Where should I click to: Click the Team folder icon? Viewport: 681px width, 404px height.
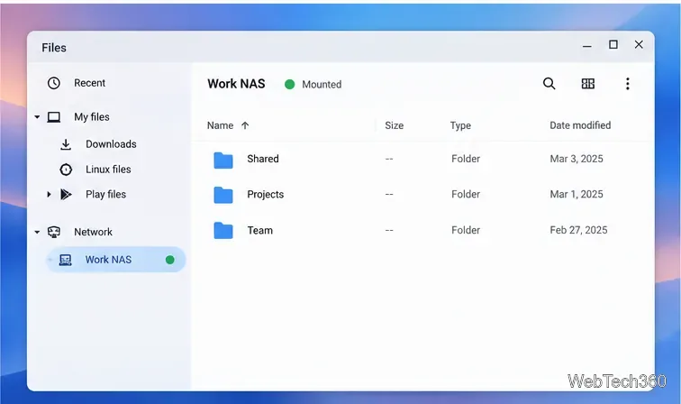(223, 231)
